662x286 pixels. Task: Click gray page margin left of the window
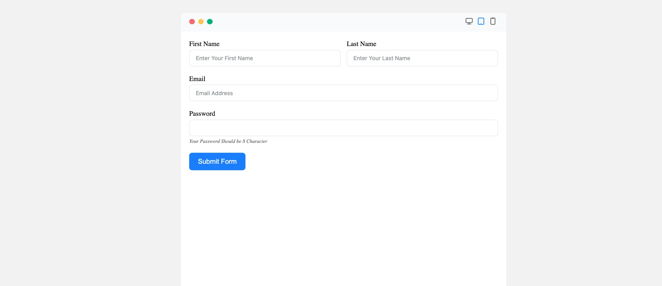point(90,141)
